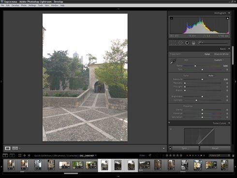This screenshot has width=237, height=178.
Task: Click the Auto tone button
Action: 211,75
